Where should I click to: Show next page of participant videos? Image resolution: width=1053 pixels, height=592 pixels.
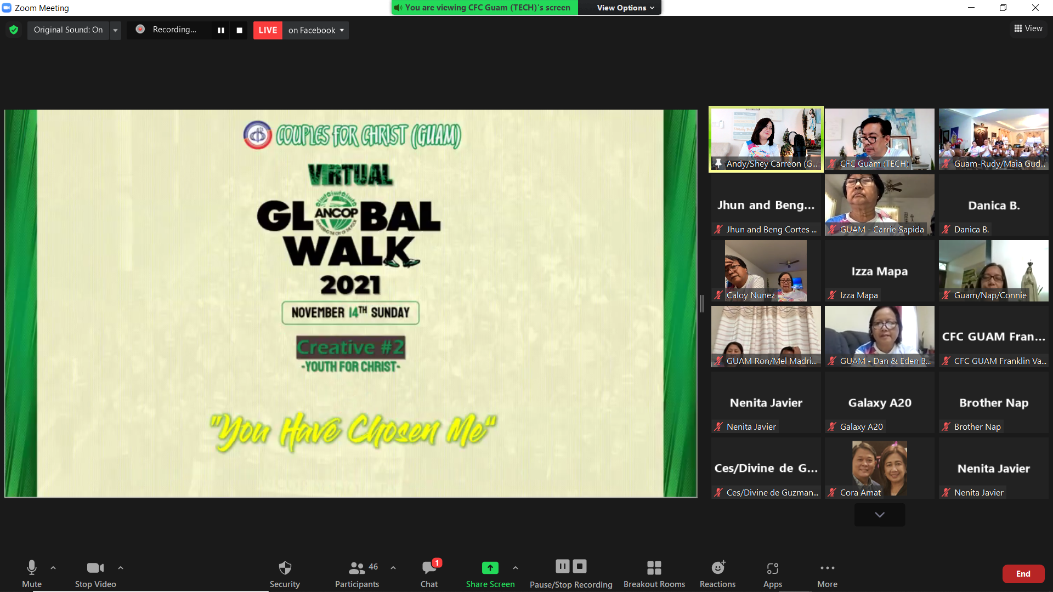(880, 515)
